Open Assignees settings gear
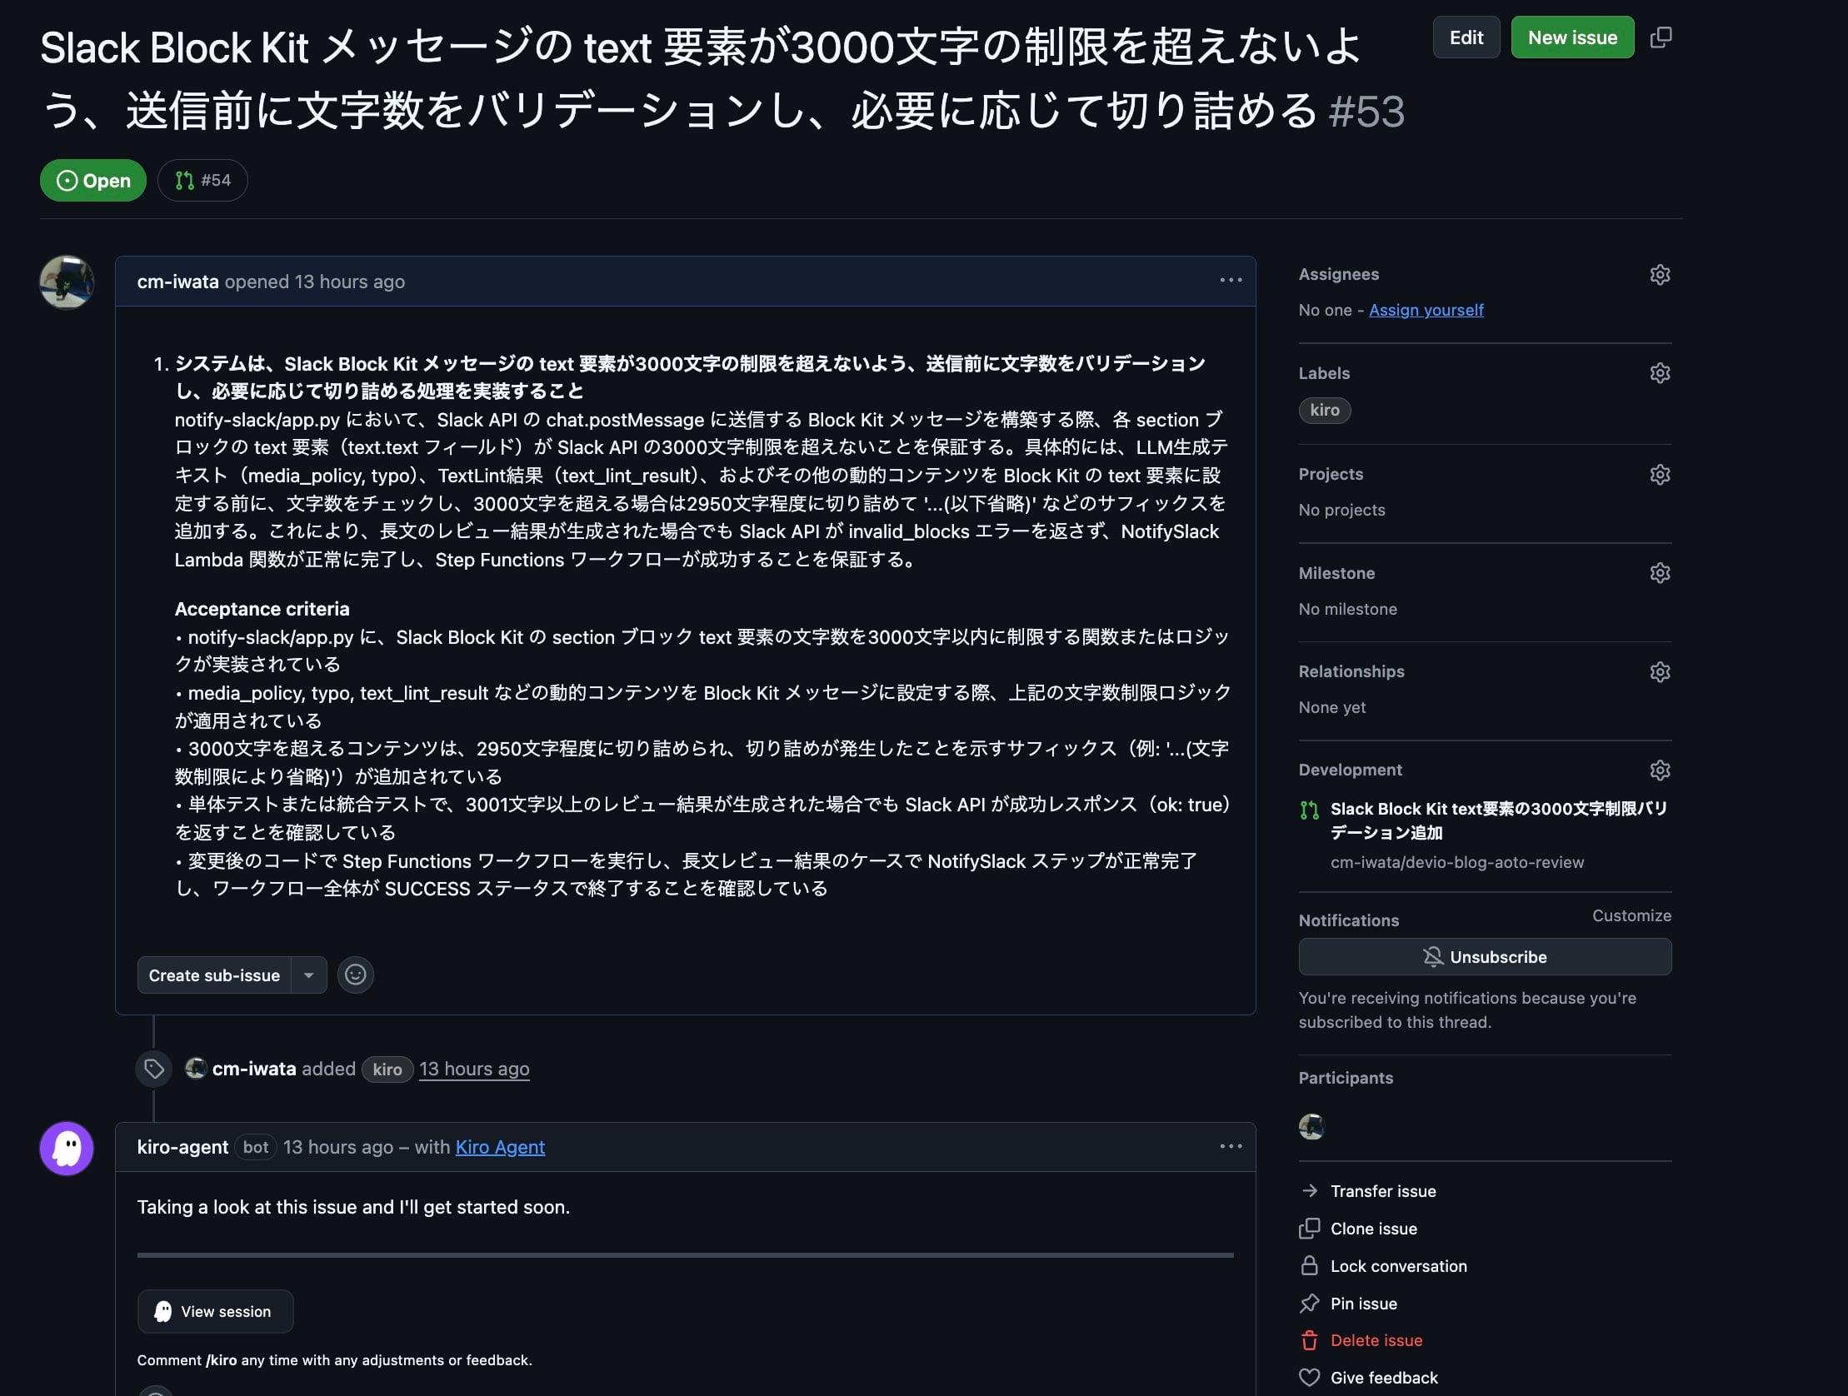Screen dimensions: 1848x1396 [1659, 275]
